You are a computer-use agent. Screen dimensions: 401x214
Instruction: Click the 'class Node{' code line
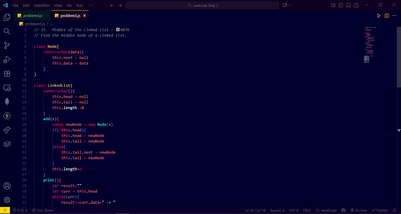click(46, 46)
